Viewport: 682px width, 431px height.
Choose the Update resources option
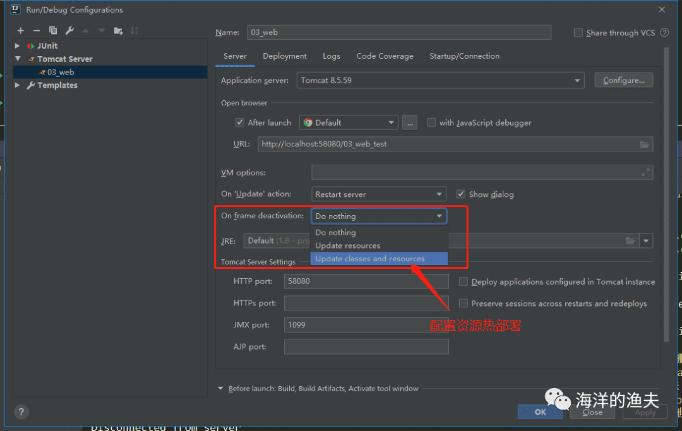click(379, 245)
